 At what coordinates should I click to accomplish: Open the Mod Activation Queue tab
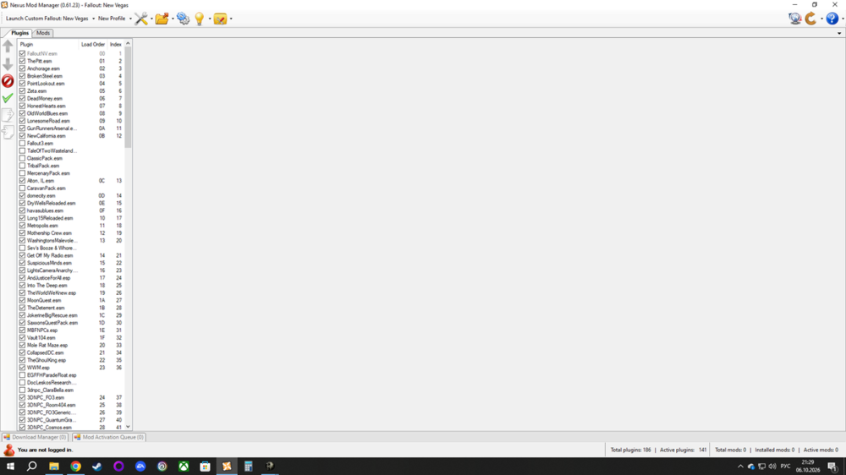click(109, 437)
